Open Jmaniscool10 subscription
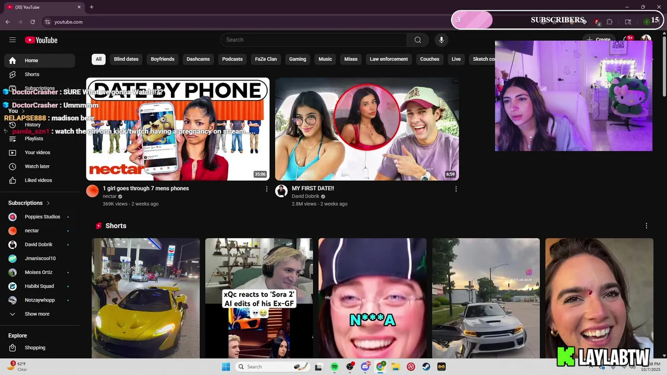Viewport: 667px width, 375px height. [40, 258]
